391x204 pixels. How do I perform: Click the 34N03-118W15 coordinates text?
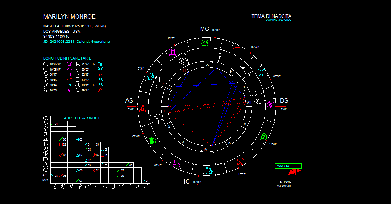[56, 37]
